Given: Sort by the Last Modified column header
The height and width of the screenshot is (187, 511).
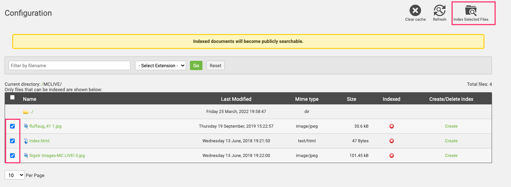Looking at the screenshot, I should click(x=236, y=99).
